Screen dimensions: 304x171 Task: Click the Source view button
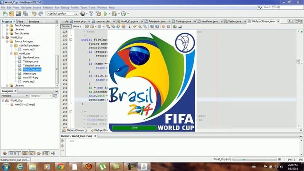66,27
